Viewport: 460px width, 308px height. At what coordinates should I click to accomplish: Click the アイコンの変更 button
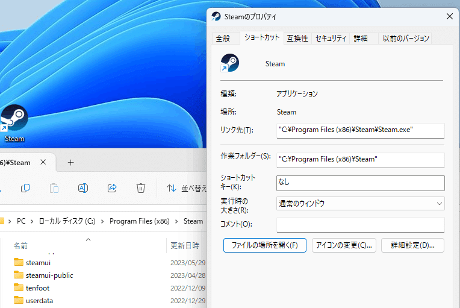tap(344, 245)
